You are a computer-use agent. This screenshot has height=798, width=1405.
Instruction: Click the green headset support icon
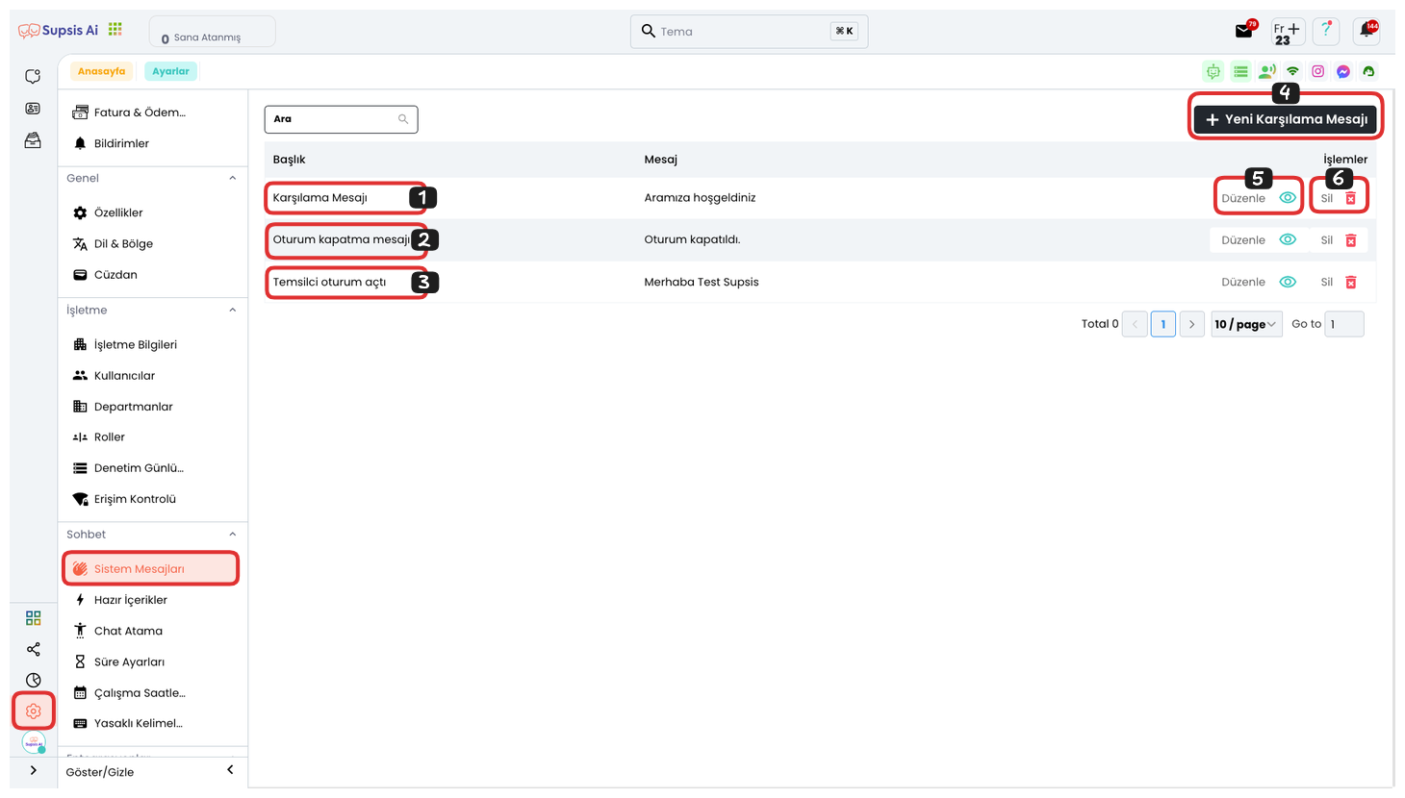(1368, 71)
